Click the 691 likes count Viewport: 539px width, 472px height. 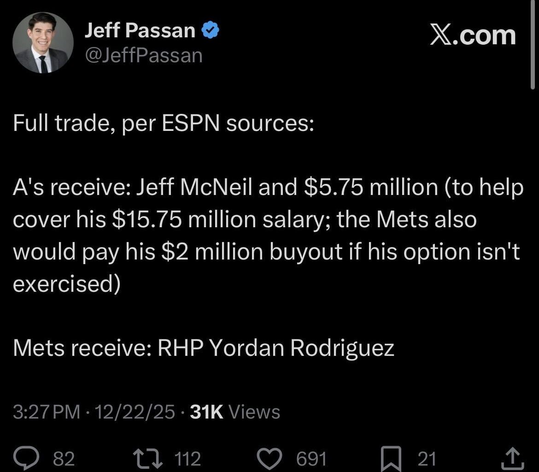311,458
